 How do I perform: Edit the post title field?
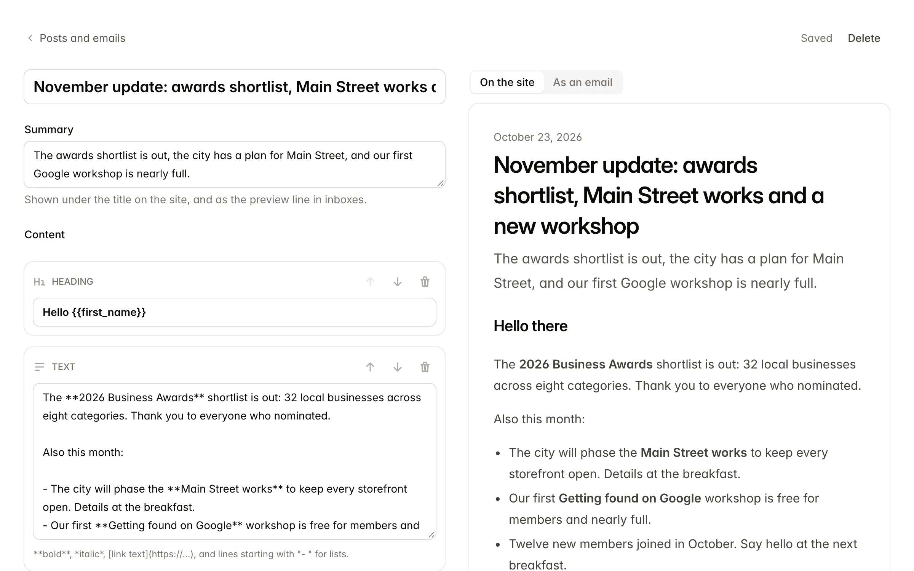(x=235, y=87)
